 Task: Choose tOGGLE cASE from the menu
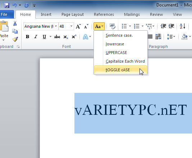tap(120, 70)
